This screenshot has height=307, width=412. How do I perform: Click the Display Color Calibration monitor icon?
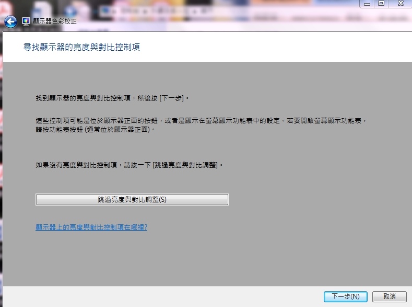(x=26, y=21)
